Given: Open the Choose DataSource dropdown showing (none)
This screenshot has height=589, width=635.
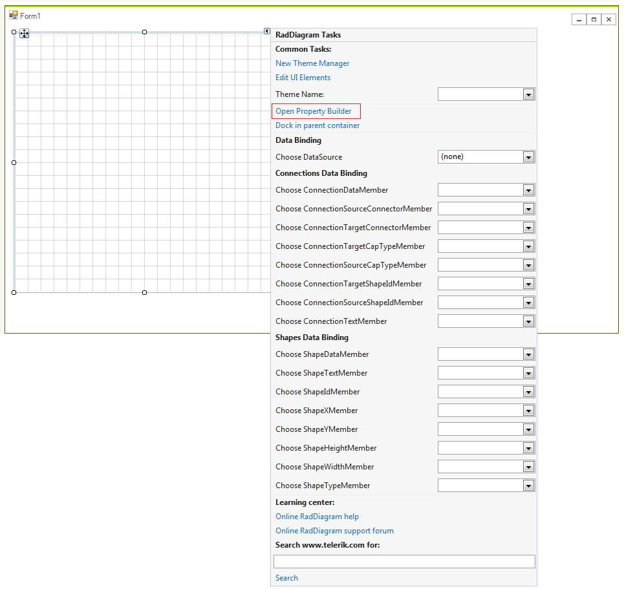Looking at the screenshot, I should point(529,156).
